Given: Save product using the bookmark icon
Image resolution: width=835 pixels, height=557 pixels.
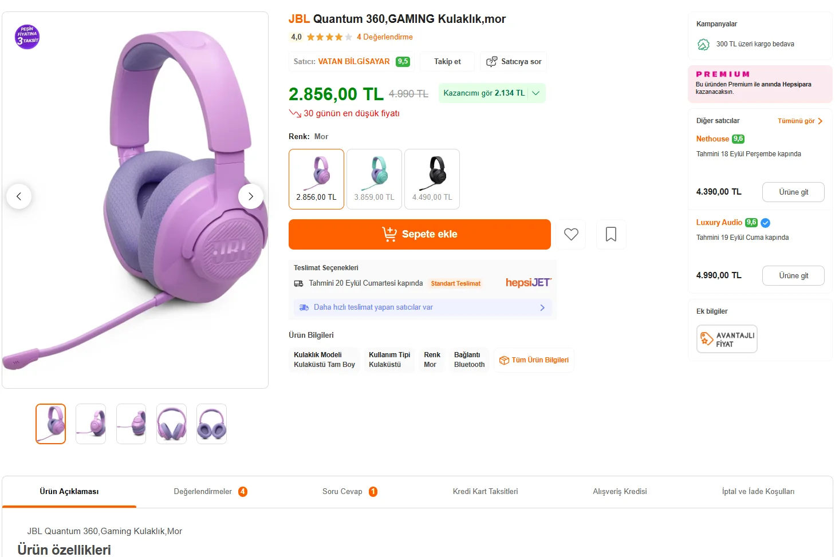Looking at the screenshot, I should pos(611,234).
